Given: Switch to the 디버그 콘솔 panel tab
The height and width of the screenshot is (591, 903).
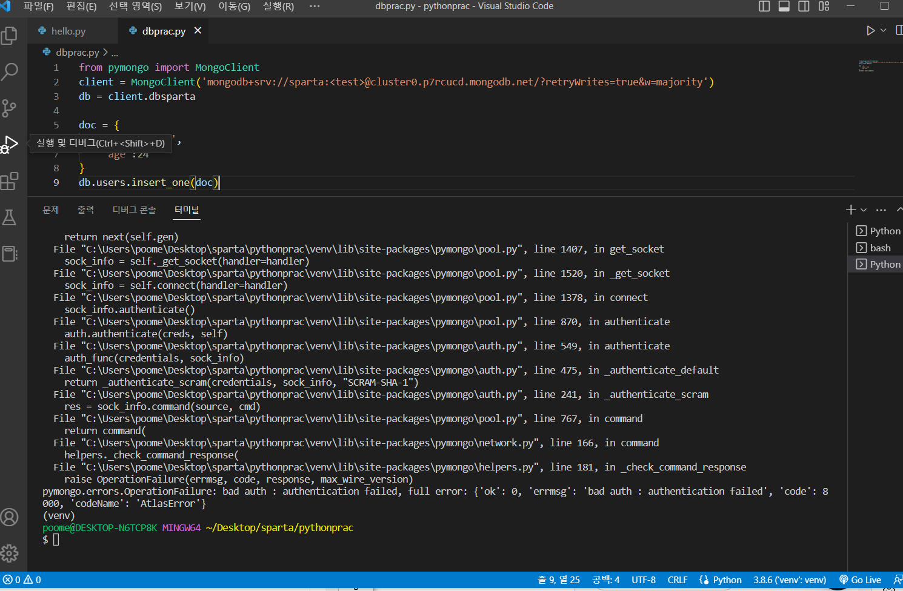Looking at the screenshot, I should coord(134,210).
